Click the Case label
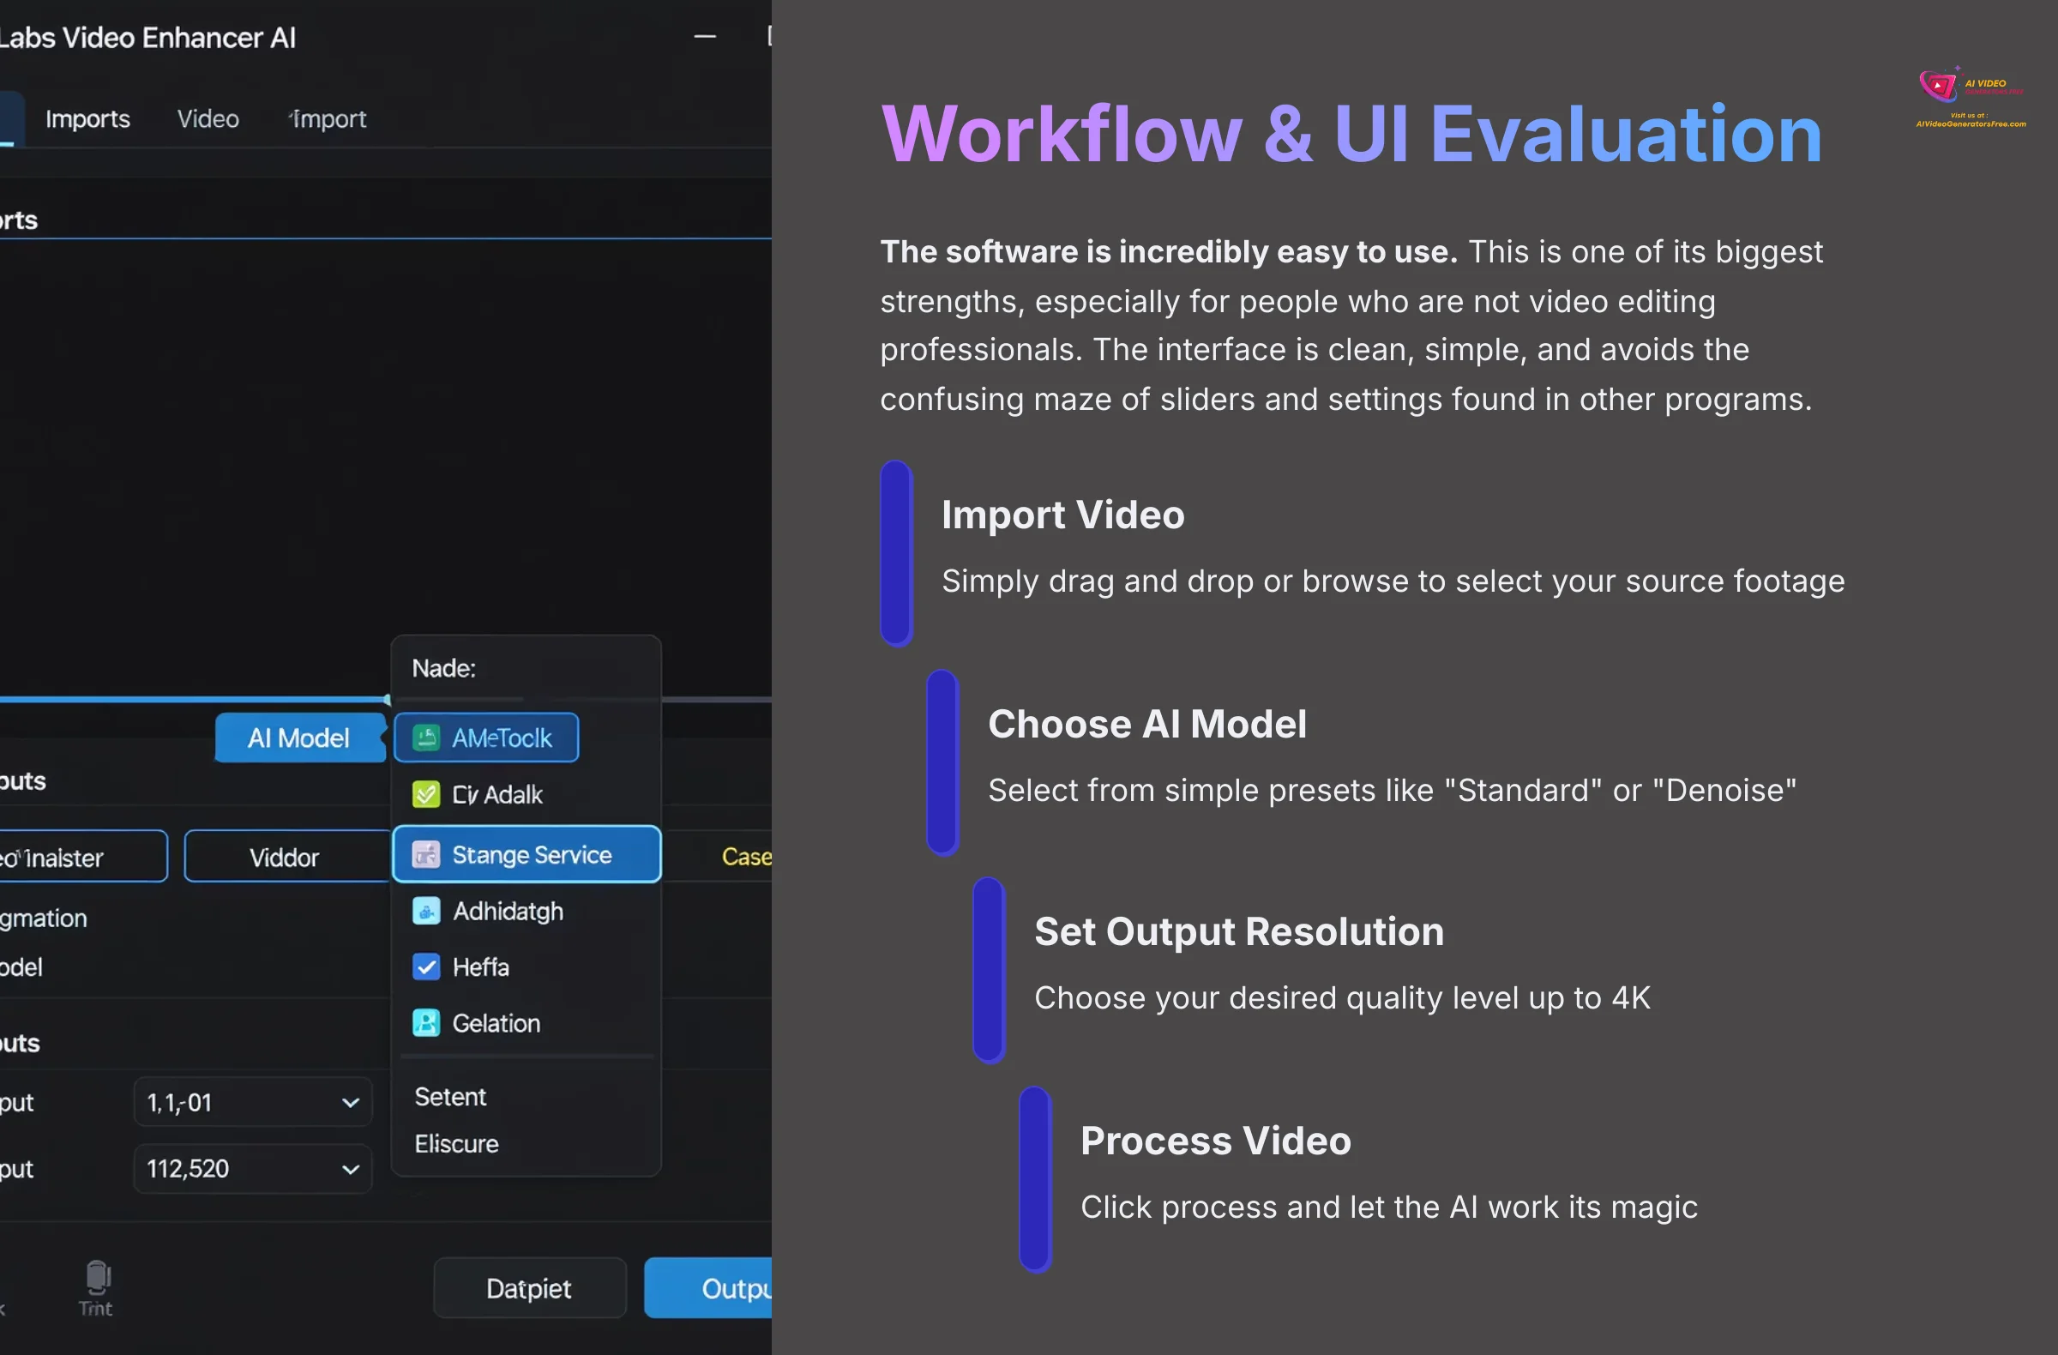 (x=746, y=857)
